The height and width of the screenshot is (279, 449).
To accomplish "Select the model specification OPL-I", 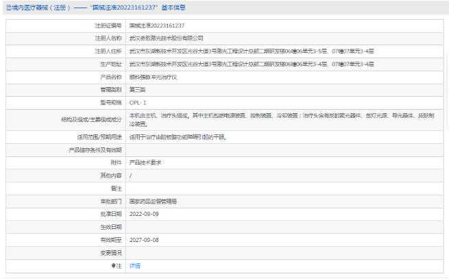I will pos(138,102).
